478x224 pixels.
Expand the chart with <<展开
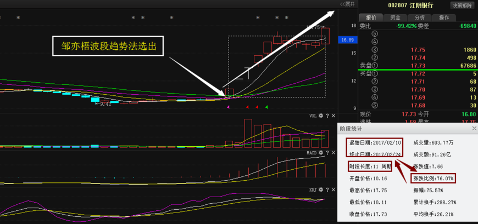point(347,4)
